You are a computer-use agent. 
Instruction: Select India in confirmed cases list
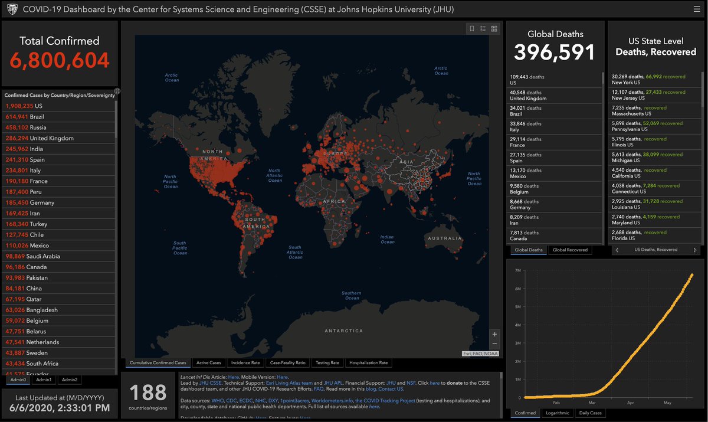click(59, 149)
